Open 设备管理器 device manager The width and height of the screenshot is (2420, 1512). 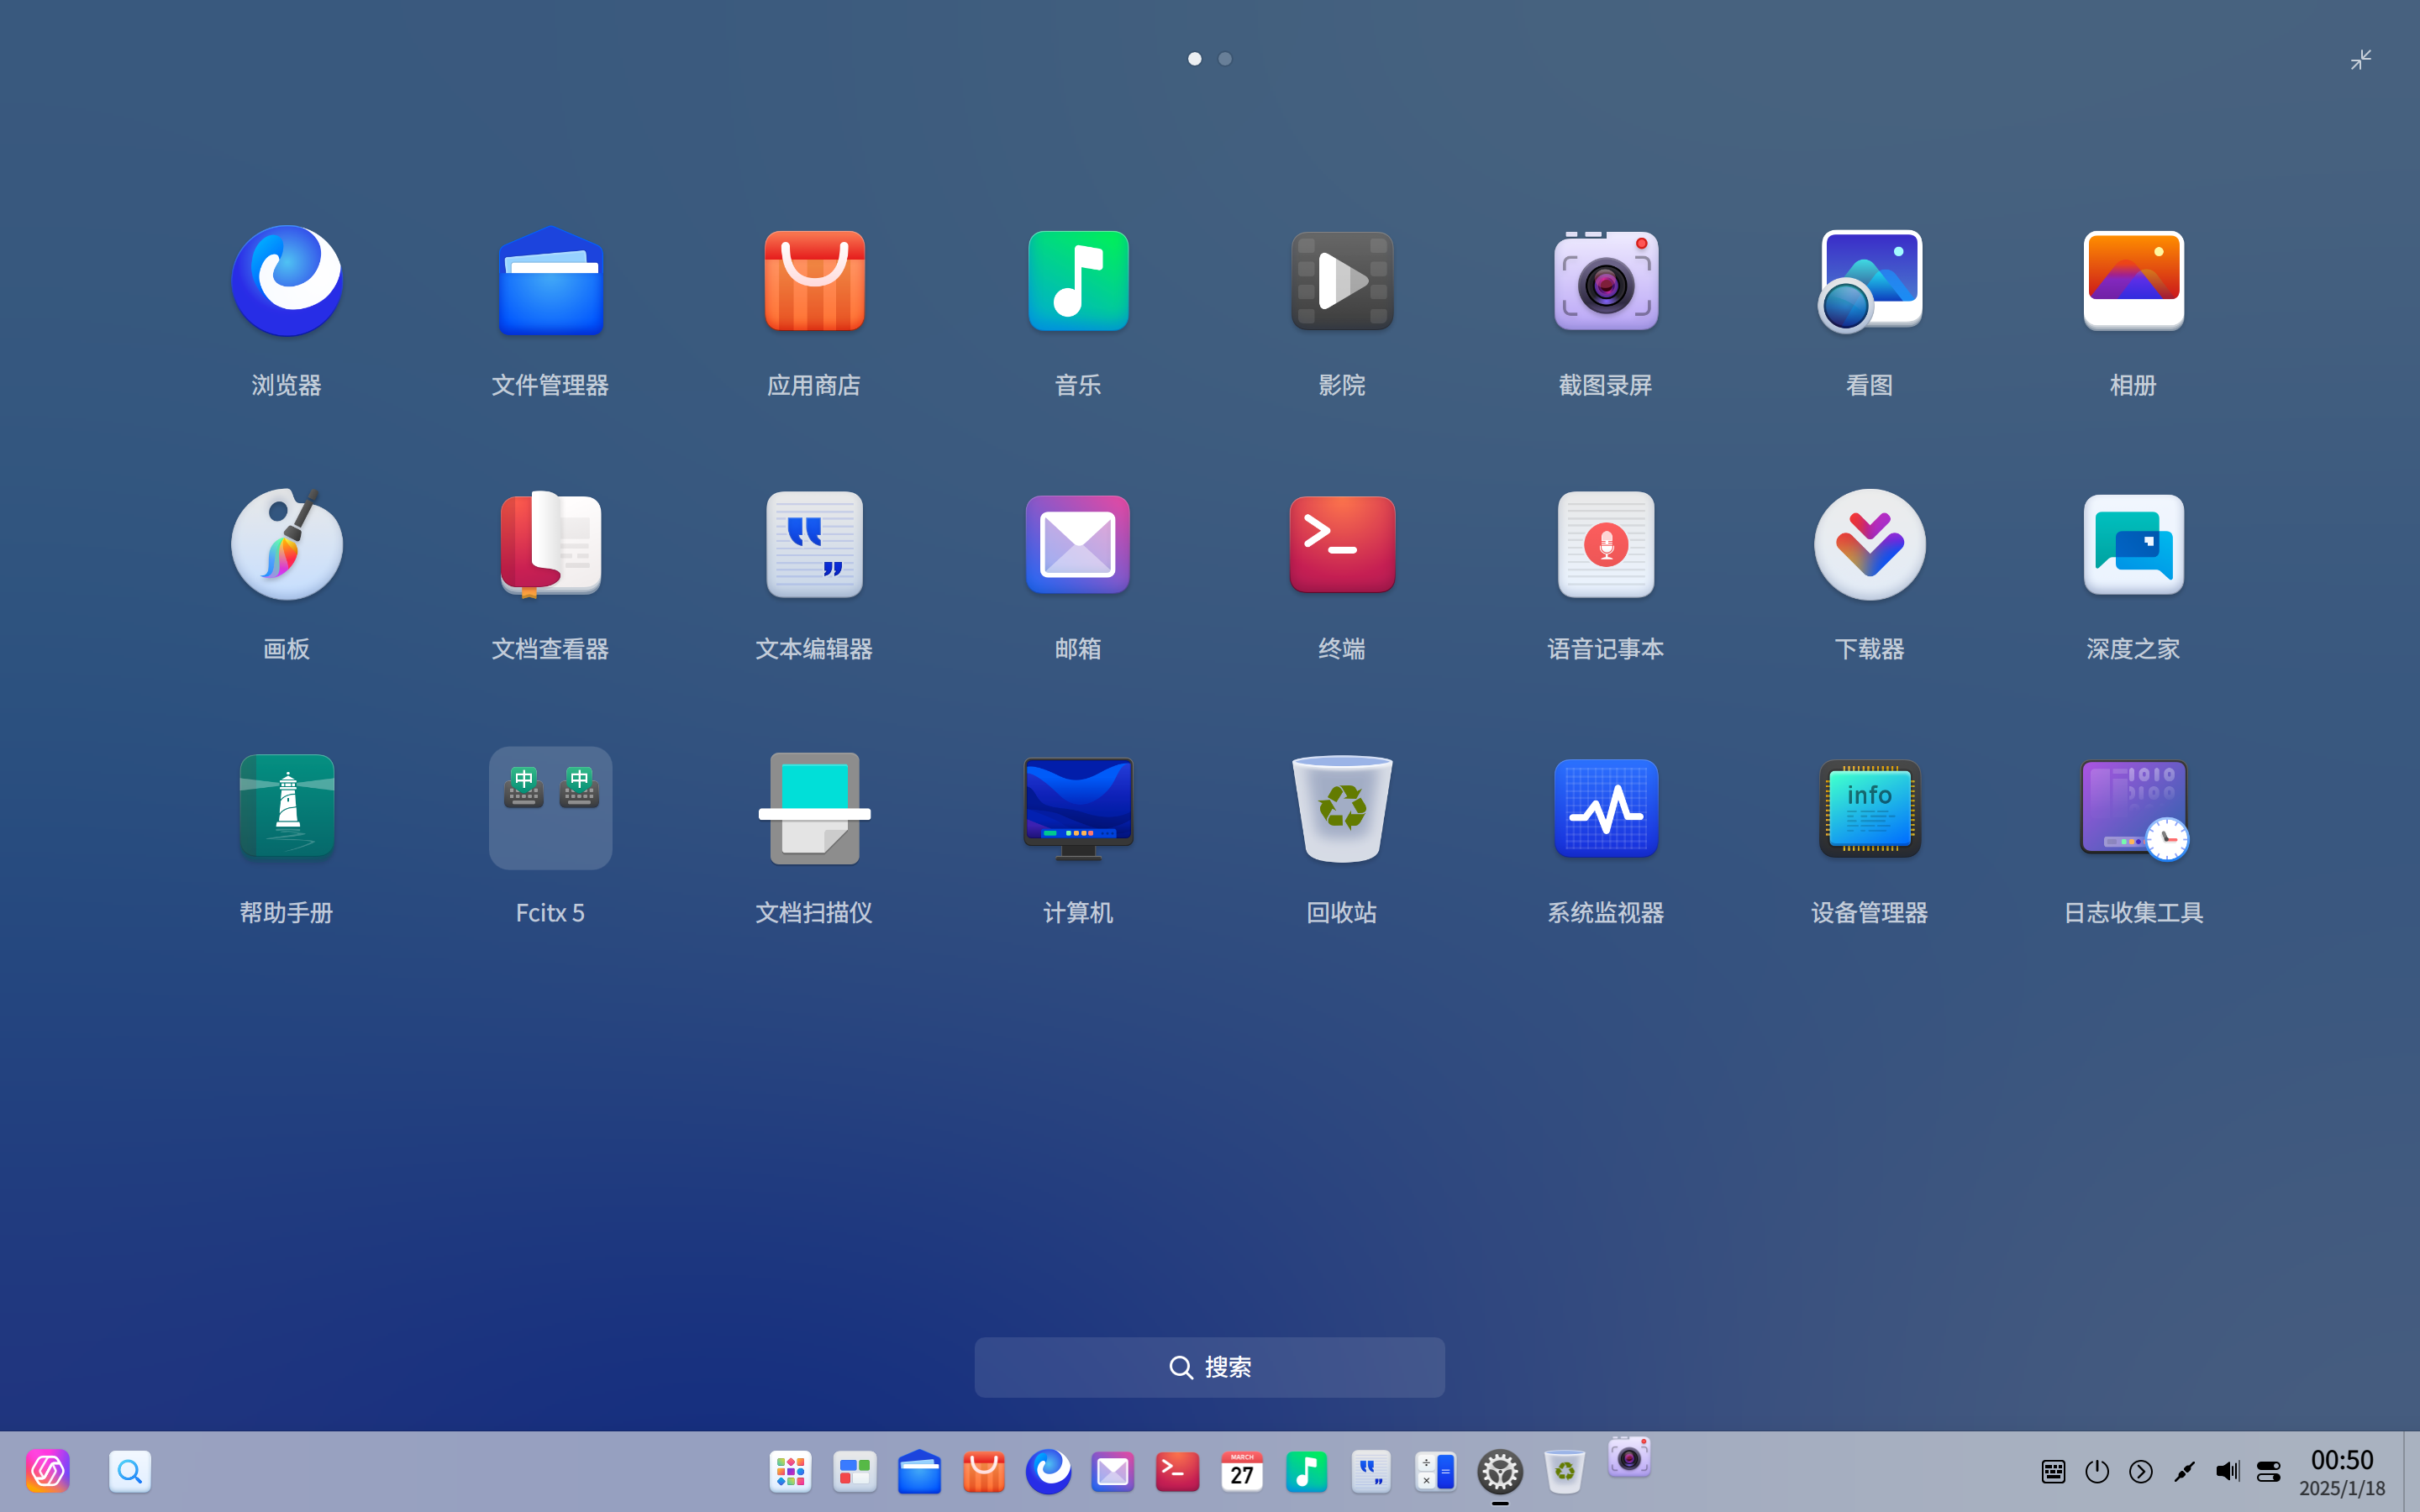tap(1870, 808)
